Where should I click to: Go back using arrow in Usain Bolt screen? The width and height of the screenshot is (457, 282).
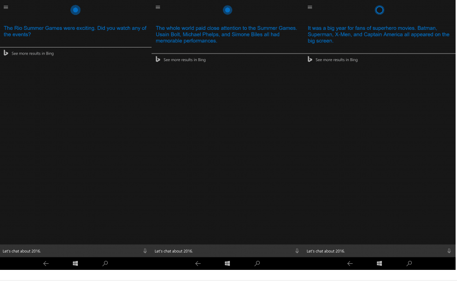[x=198, y=264]
